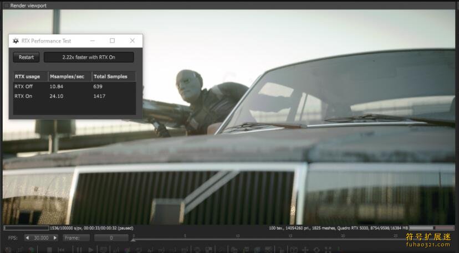
Task: Jump to frame 15 on the timeline
Action: tap(290, 236)
